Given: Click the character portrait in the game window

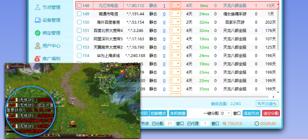Looking at the screenshot, I should coord(8,66).
